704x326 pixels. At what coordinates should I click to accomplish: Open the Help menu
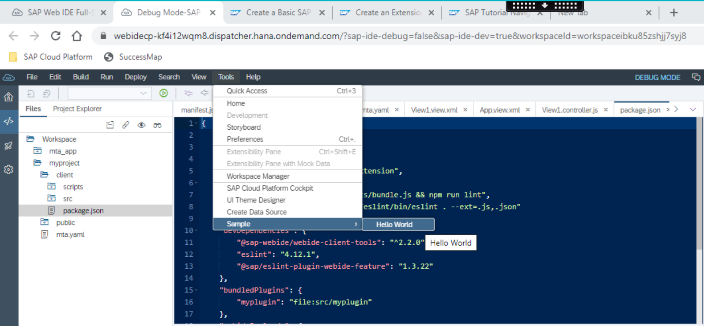point(253,77)
